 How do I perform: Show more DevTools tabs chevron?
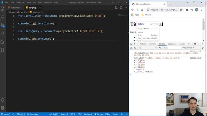pos(189,44)
